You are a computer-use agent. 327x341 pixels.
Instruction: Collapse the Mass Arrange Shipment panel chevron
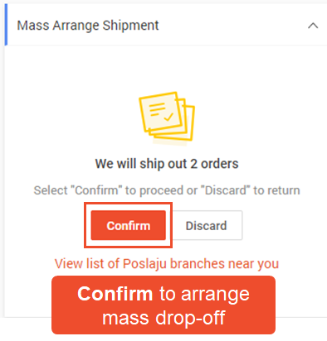tap(313, 26)
